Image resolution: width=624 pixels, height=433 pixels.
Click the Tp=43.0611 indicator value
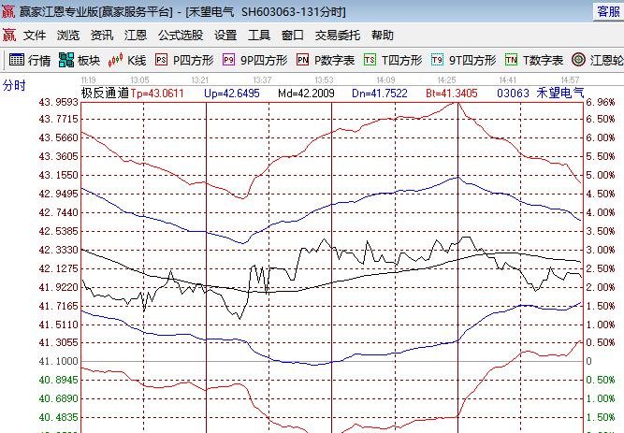[157, 94]
